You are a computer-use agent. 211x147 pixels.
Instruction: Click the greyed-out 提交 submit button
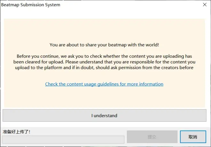(x=152, y=137)
